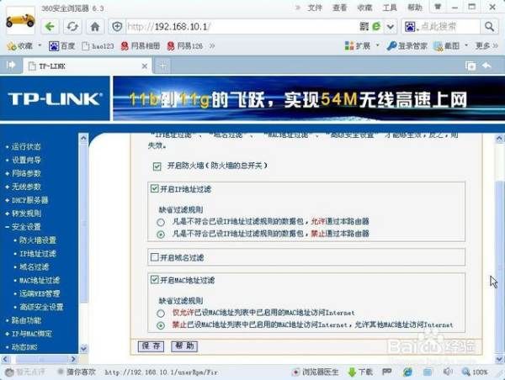Reload the page with refresh icon
The image size is (505, 380).
click(x=72, y=26)
